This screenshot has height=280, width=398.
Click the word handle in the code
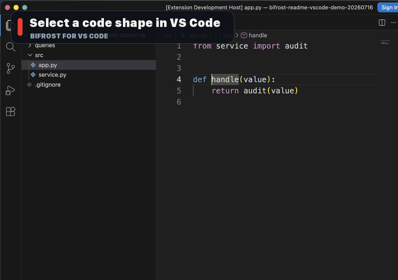(x=225, y=79)
